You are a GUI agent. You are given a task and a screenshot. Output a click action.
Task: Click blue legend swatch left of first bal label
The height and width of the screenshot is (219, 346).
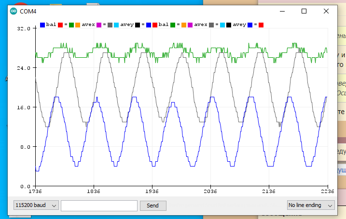click(42, 25)
